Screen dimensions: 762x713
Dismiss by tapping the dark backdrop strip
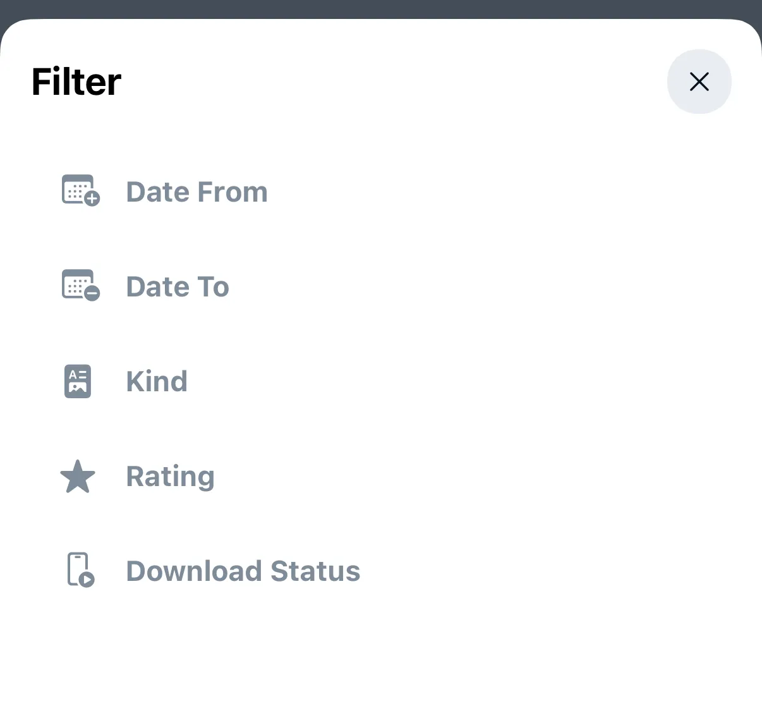point(379,8)
